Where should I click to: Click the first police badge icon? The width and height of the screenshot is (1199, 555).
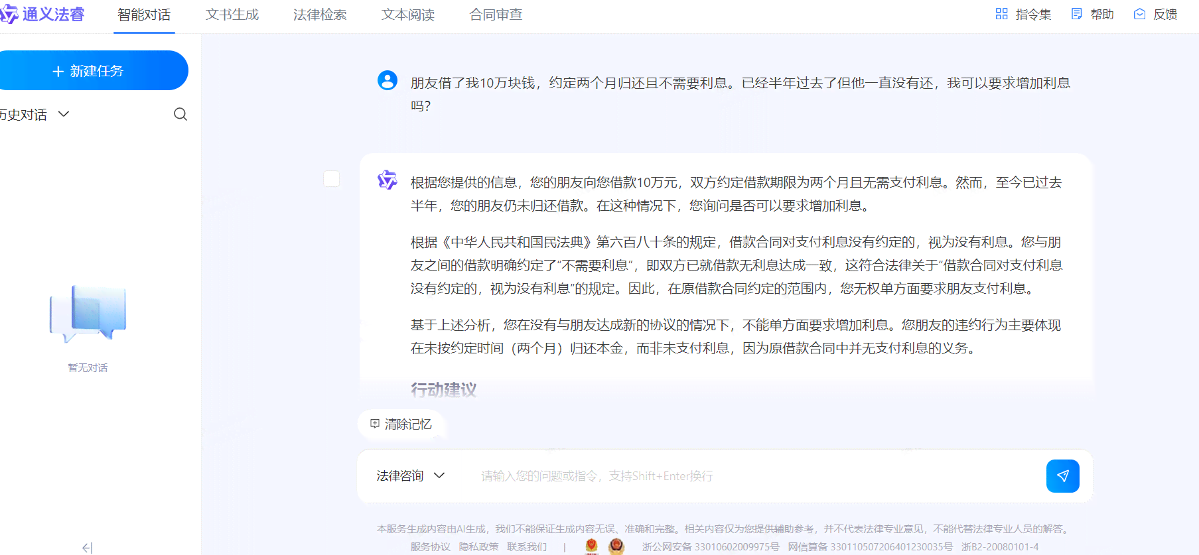pyautogui.click(x=592, y=546)
